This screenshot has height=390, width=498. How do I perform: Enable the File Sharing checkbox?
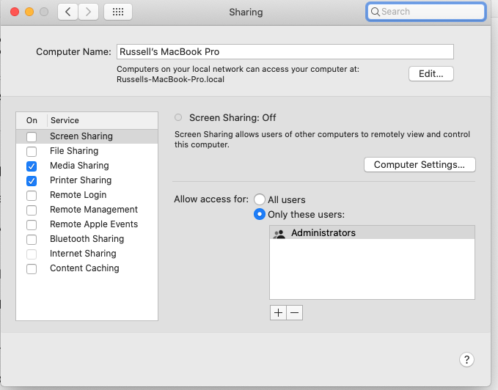click(32, 151)
